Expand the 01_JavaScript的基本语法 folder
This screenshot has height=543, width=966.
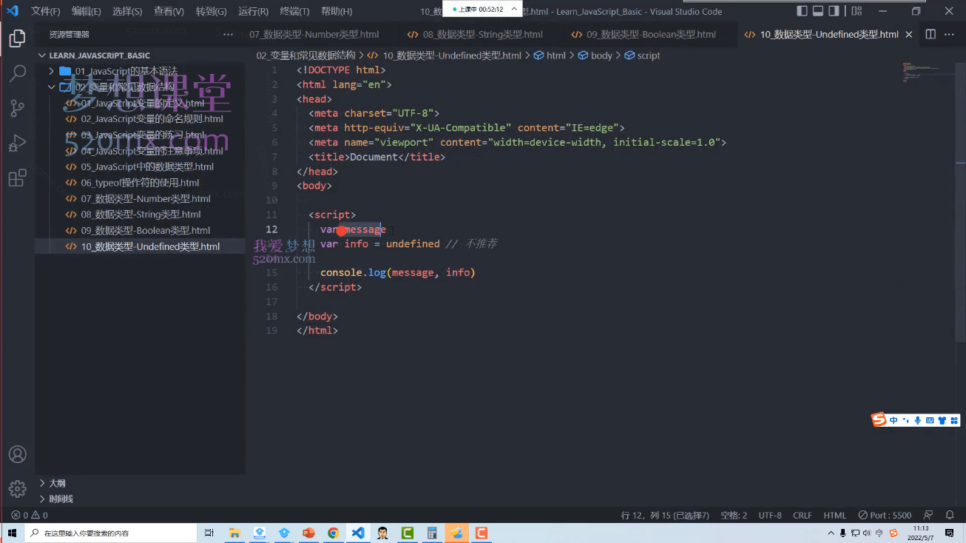coord(126,71)
